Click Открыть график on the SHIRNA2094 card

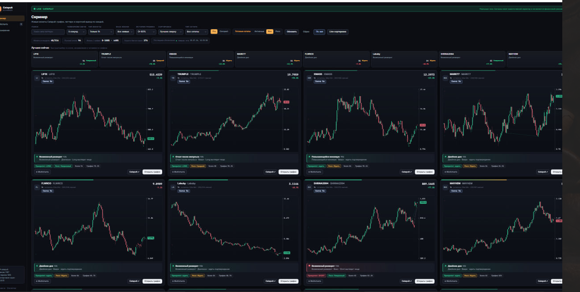pyautogui.click(x=424, y=281)
